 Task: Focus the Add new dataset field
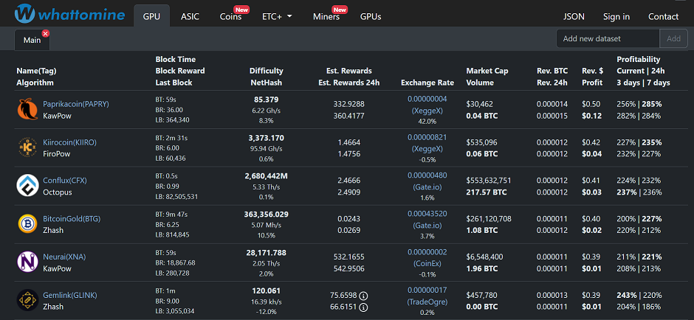tap(608, 38)
